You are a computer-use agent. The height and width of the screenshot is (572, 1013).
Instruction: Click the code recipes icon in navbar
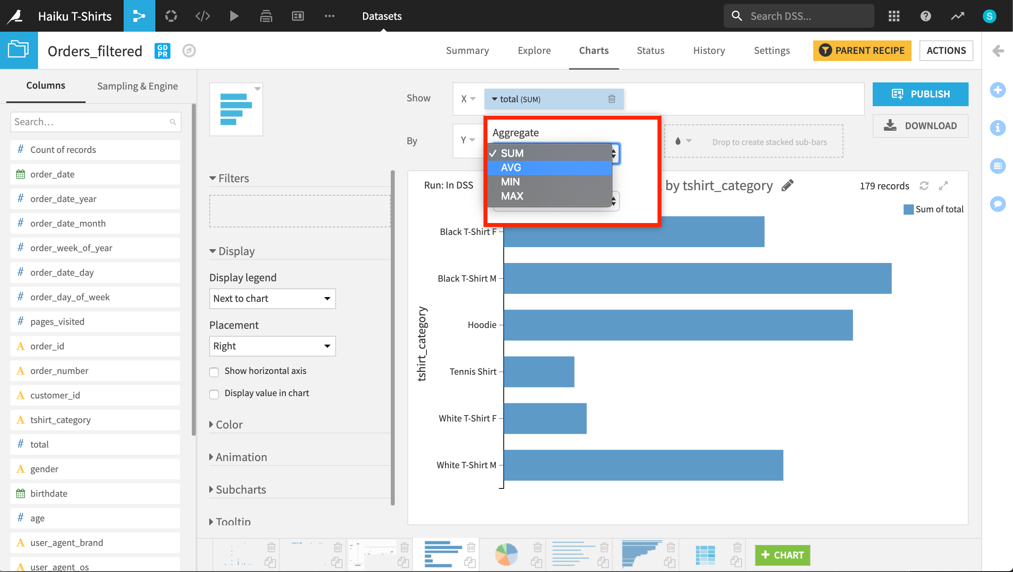[x=203, y=16]
